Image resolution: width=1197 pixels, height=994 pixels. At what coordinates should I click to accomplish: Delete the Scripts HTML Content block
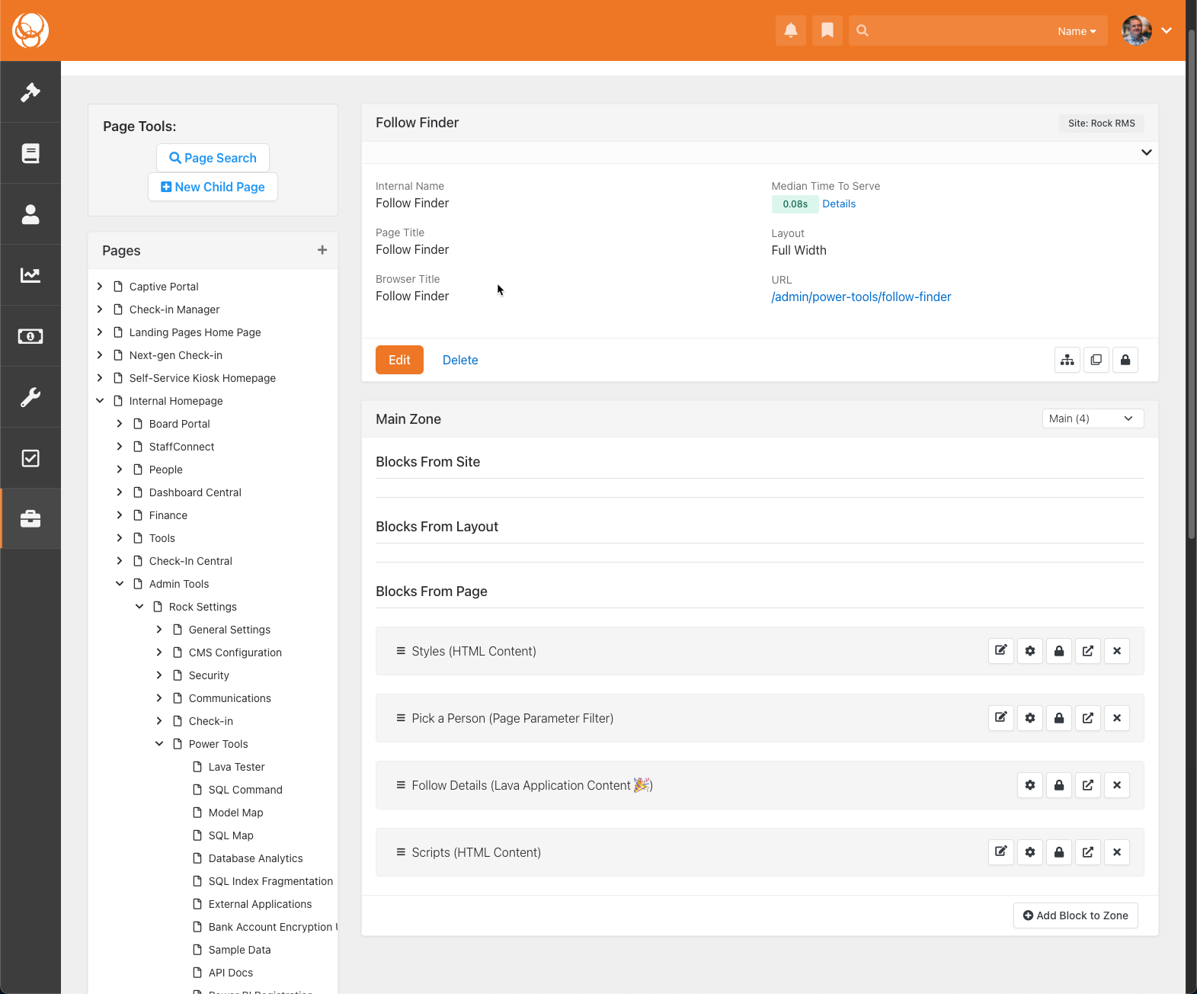click(1116, 852)
